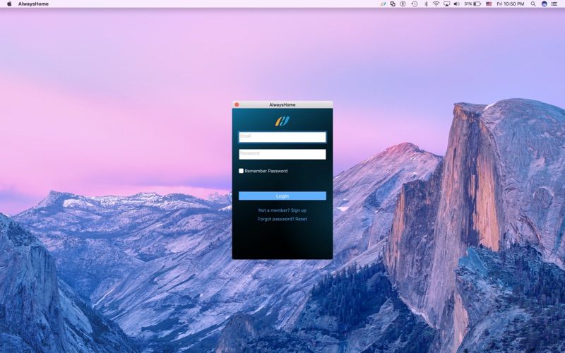Open the Wi-Fi status menu
Viewport: 565px width, 353px height.
click(436, 4)
